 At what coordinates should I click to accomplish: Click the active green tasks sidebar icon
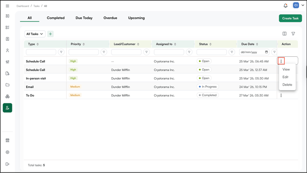pyautogui.click(x=8, y=108)
